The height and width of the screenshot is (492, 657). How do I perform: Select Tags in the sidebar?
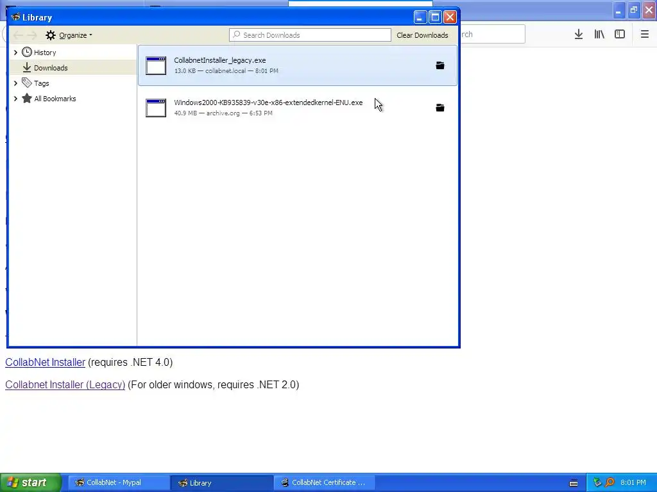coord(42,83)
